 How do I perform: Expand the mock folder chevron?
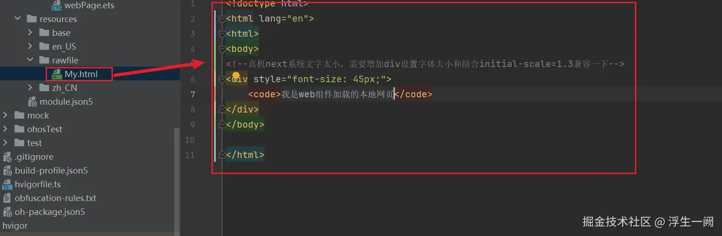5,115
